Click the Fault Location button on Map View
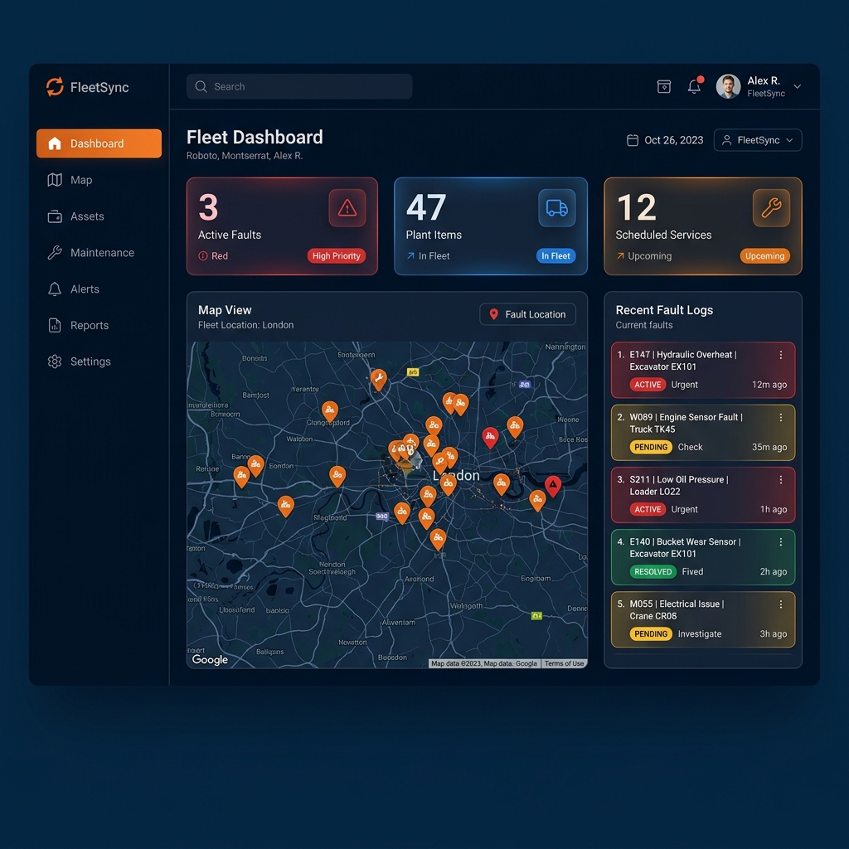 [x=527, y=314]
